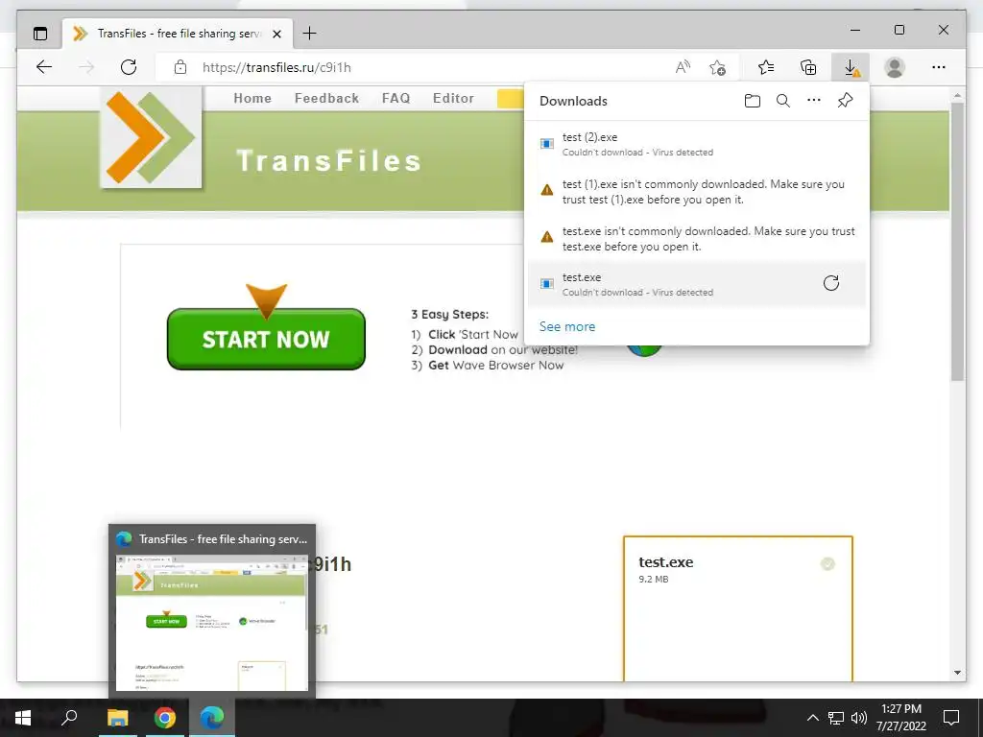Image resolution: width=983 pixels, height=737 pixels.
Task: Click See more in Downloads panel
Action: click(567, 326)
